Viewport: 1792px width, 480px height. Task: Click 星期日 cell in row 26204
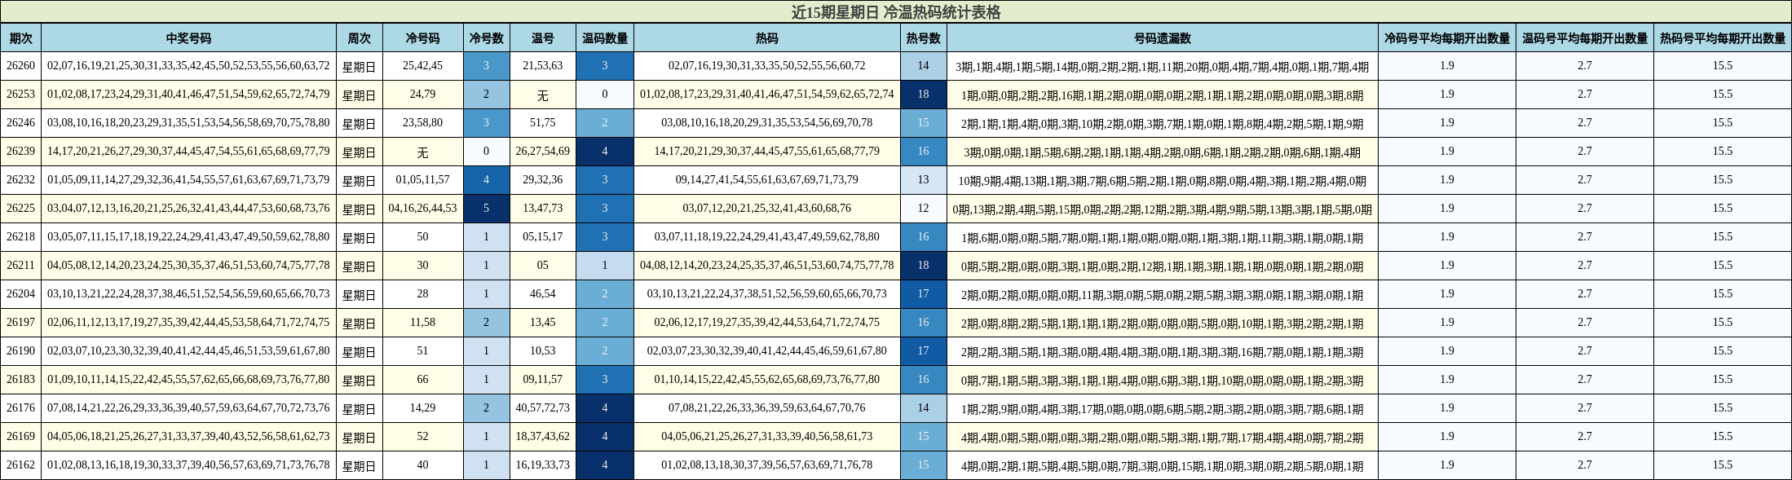click(x=360, y=294)
